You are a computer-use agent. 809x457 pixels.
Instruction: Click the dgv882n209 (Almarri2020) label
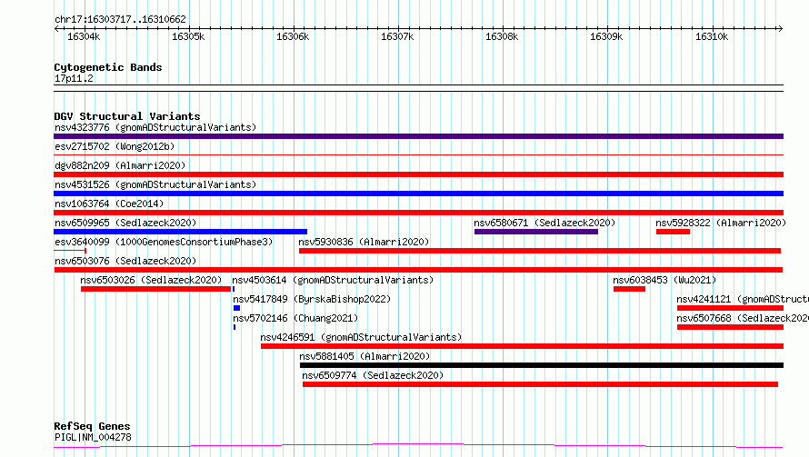click(x=120, y=165)
